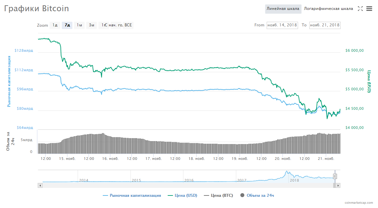
Task: Click the coinmarketcap.com credit link
Action: [x=359, y=203]
